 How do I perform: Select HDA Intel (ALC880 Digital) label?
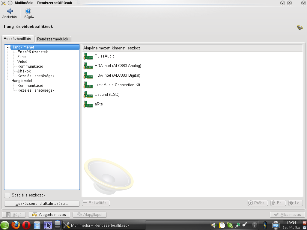118,75
